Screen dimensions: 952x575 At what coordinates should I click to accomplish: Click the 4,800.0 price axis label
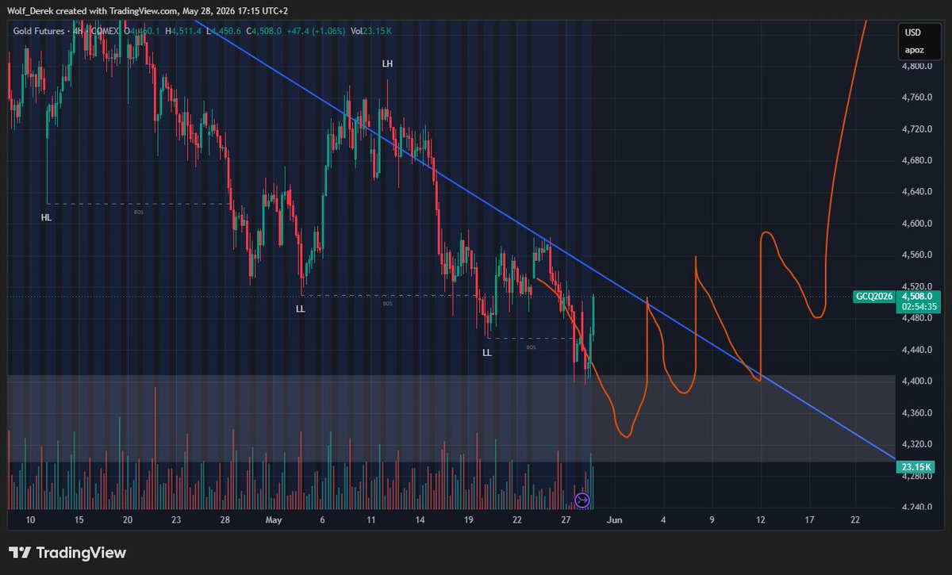coord(917,67)
